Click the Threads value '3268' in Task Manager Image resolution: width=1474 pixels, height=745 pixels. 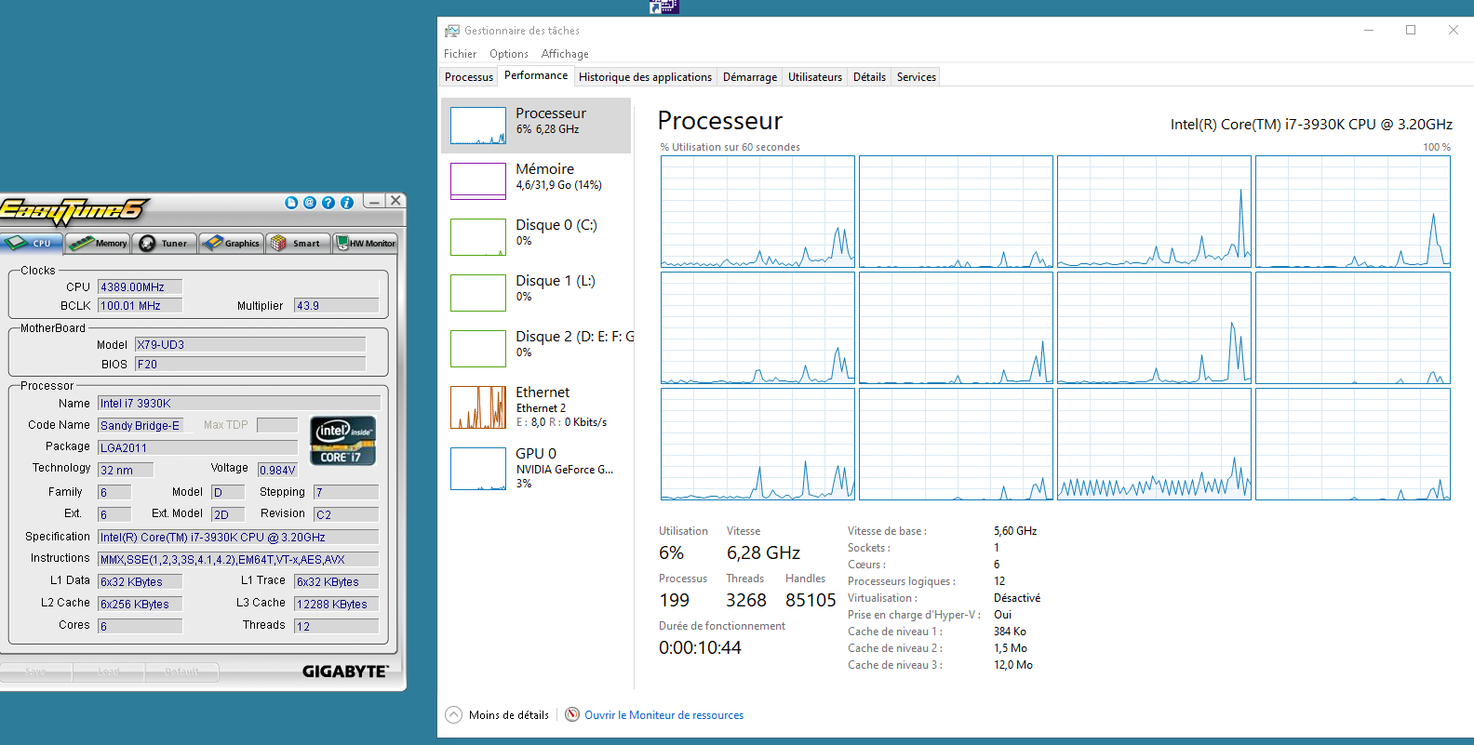[746, 601]
